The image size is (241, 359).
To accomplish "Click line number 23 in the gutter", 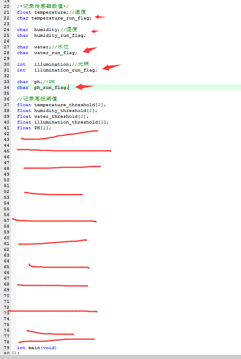I will [7, 24].
